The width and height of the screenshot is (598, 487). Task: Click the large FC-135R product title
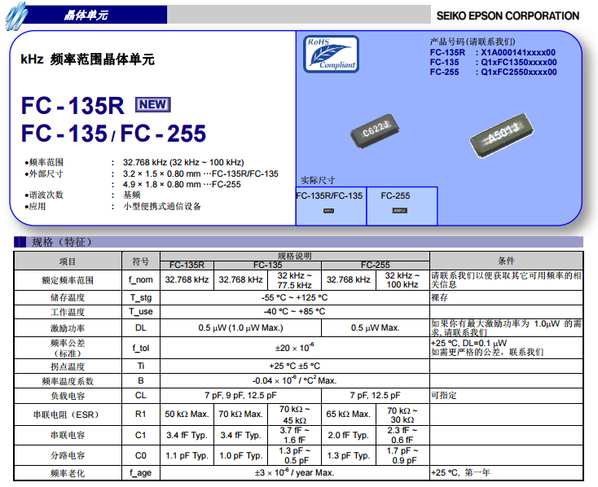pyautogui.click(x=73, y=106)
